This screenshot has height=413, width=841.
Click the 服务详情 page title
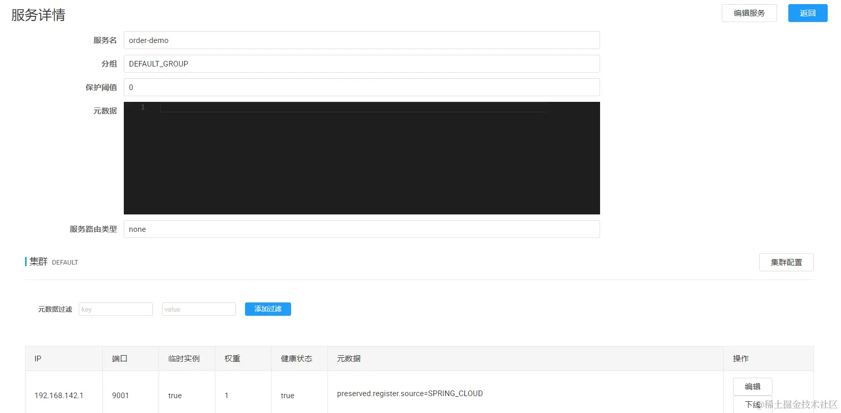(x=38, y=15)
